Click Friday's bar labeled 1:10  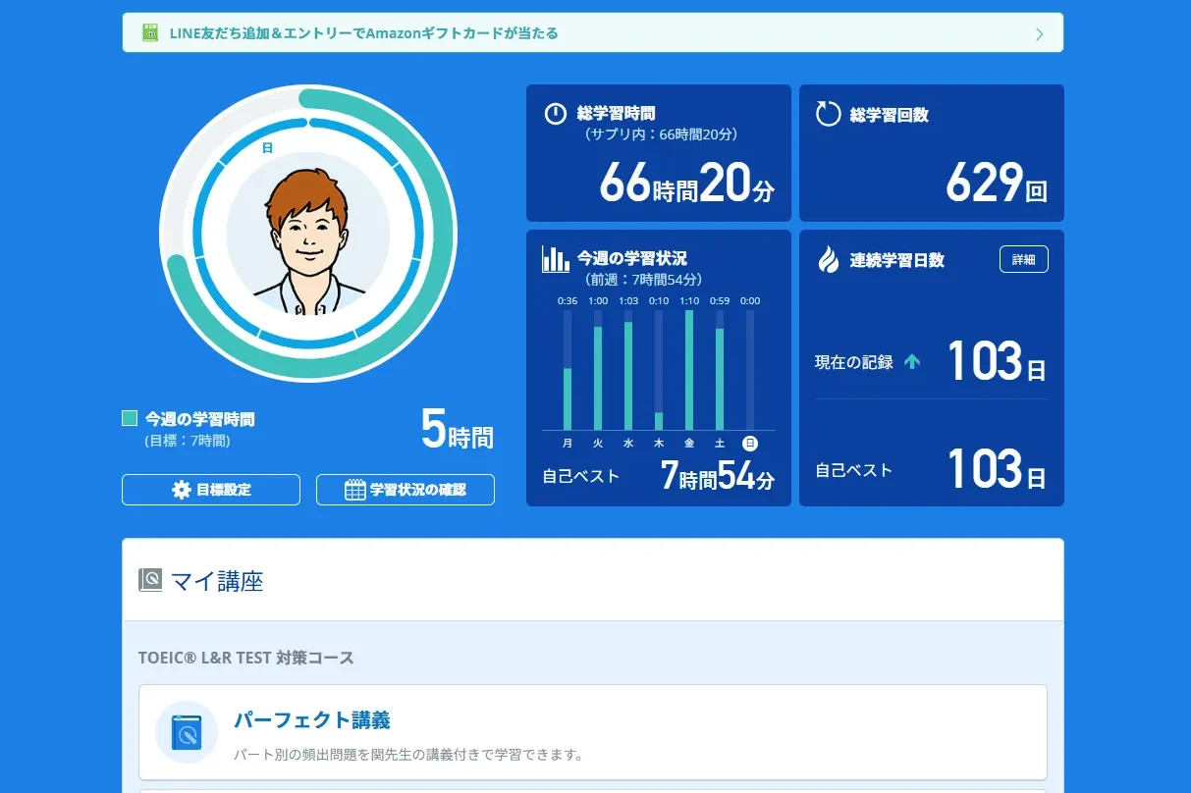coord(689,370)
